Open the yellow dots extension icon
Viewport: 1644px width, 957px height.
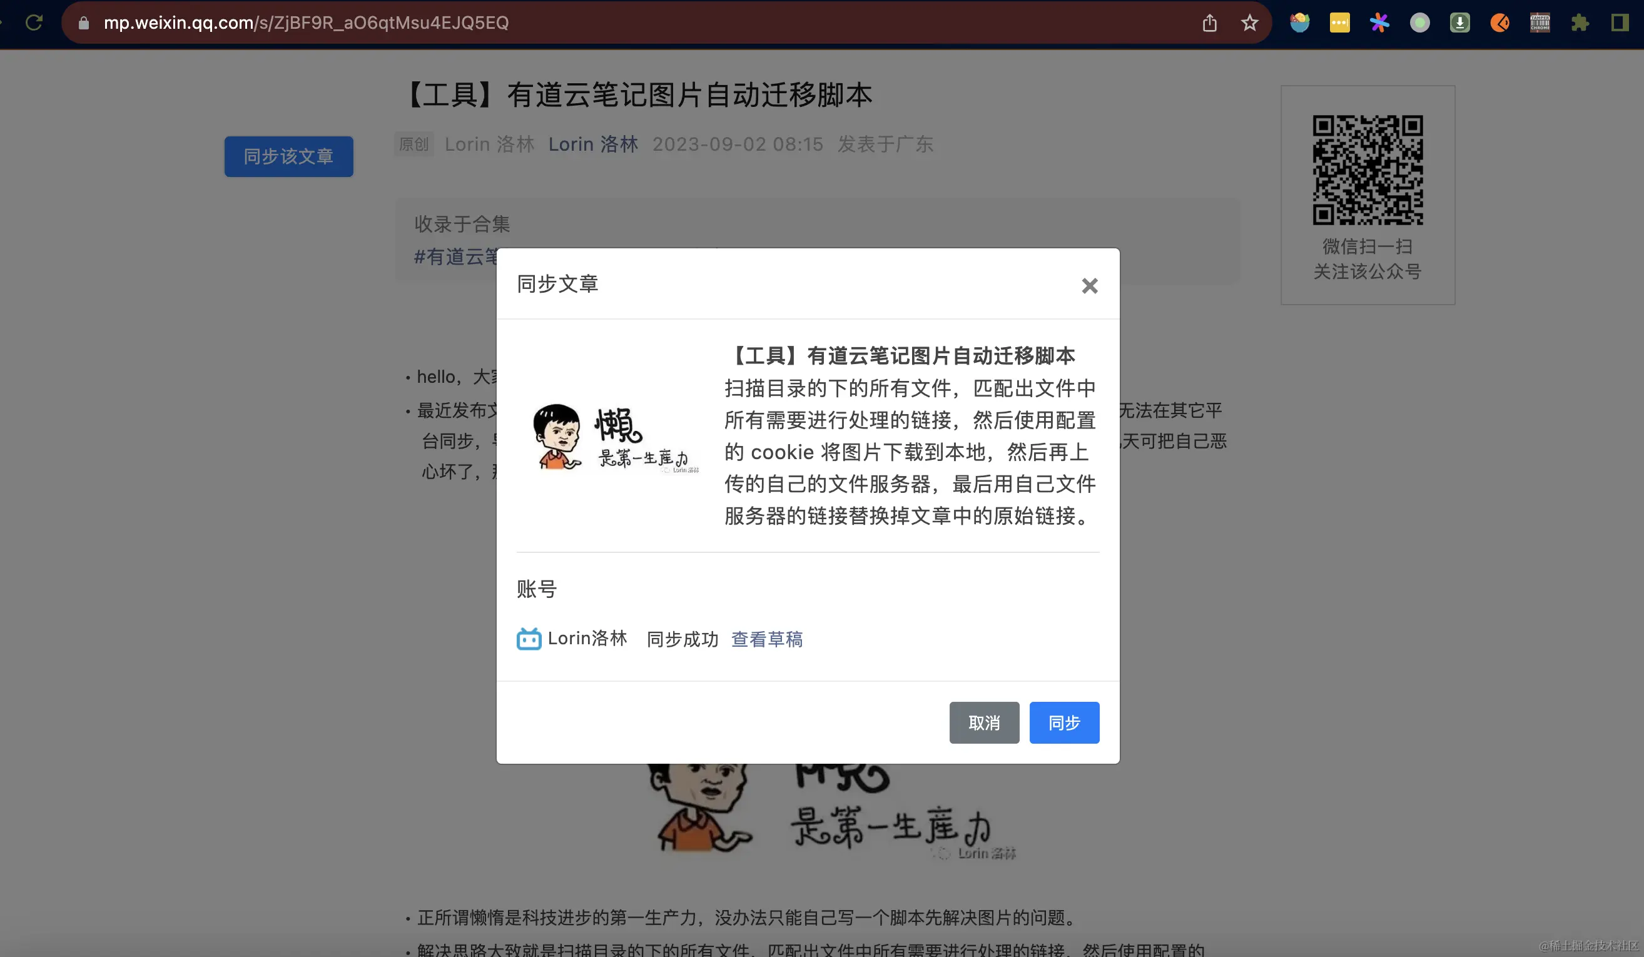[1339, 23]
